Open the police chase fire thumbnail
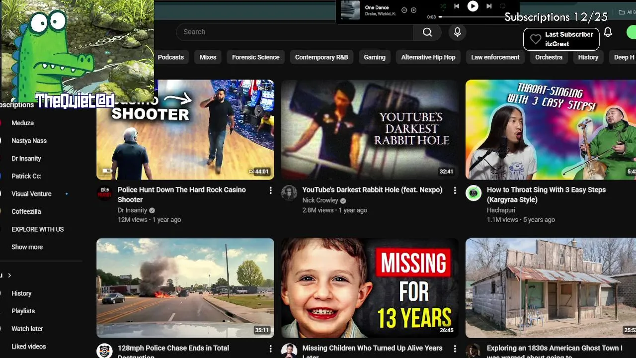Viewport: 636px width, 358px height. click(185, 288)
